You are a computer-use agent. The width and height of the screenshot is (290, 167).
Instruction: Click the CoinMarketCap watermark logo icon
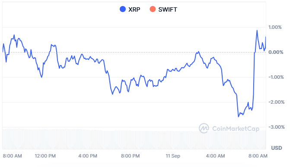tap(204, 128)
